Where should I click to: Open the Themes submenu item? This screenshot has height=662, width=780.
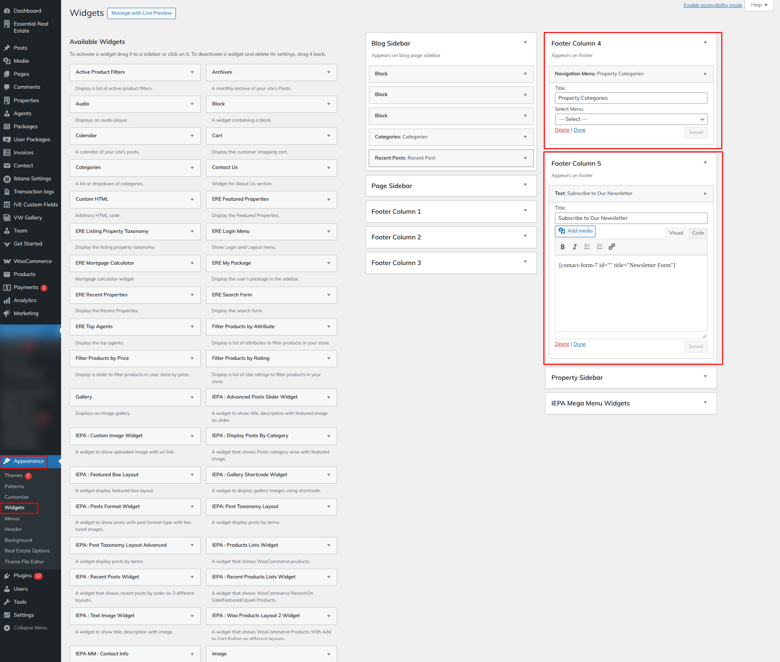click(x=13, y=476)
